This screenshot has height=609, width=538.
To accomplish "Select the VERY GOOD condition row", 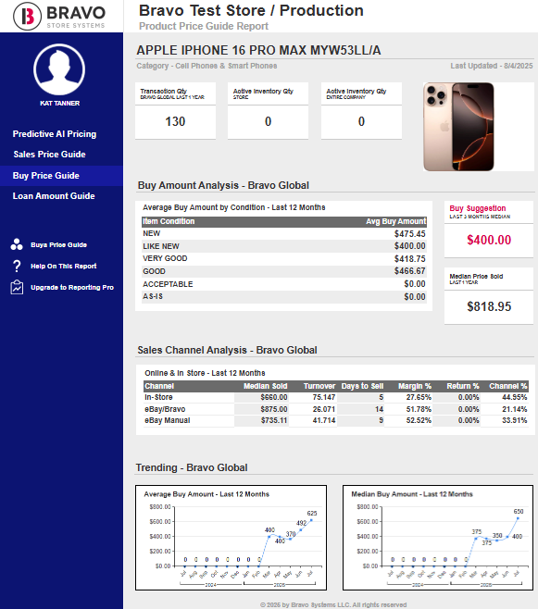I will (x=284, y=258).
